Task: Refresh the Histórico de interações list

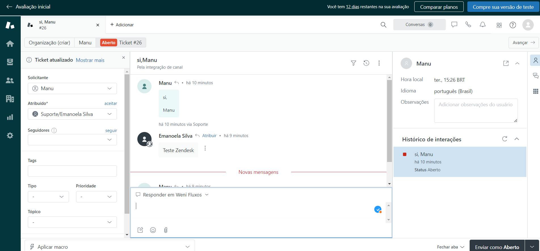Action: [505, 139]
